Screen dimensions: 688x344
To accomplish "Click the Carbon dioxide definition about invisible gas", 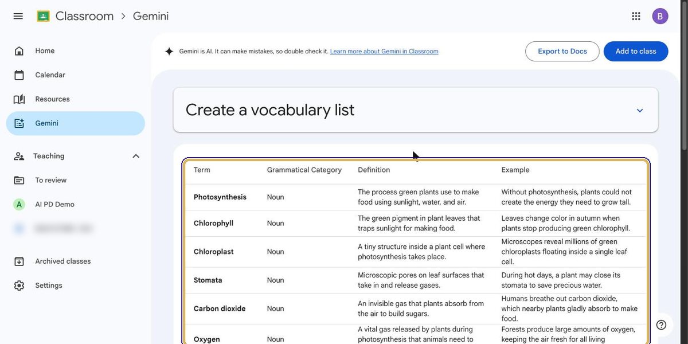I will (x=421, y=308).
